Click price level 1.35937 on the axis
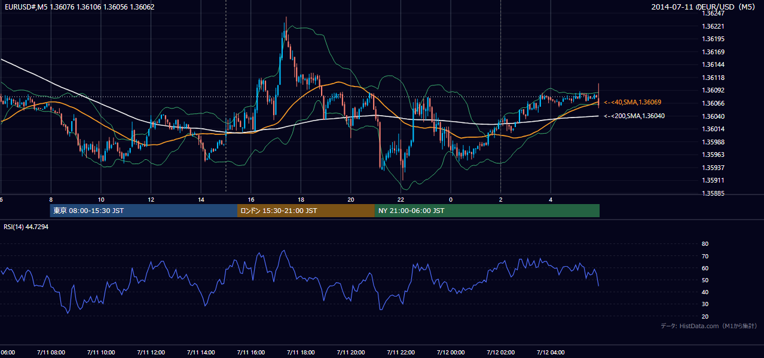Image resolution: width=764 pixels, height=358 pixels. click(x=713, y=168)
